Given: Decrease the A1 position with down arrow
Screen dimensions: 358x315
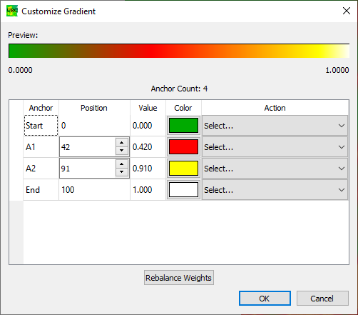Looking at the screenshot, I should pos(122,151).
